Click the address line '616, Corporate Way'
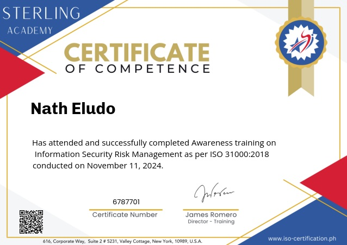This screenshot has width=347, height=245. point(122,241)
